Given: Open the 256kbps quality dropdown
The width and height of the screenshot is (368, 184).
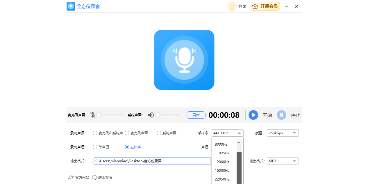Looking at the screenshot, I should coord(283,133).
